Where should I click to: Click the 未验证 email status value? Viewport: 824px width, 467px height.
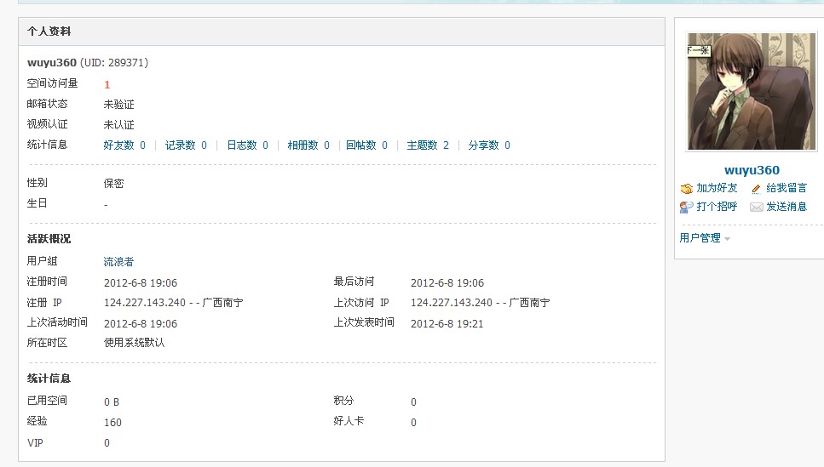click(x=118, y=104)
